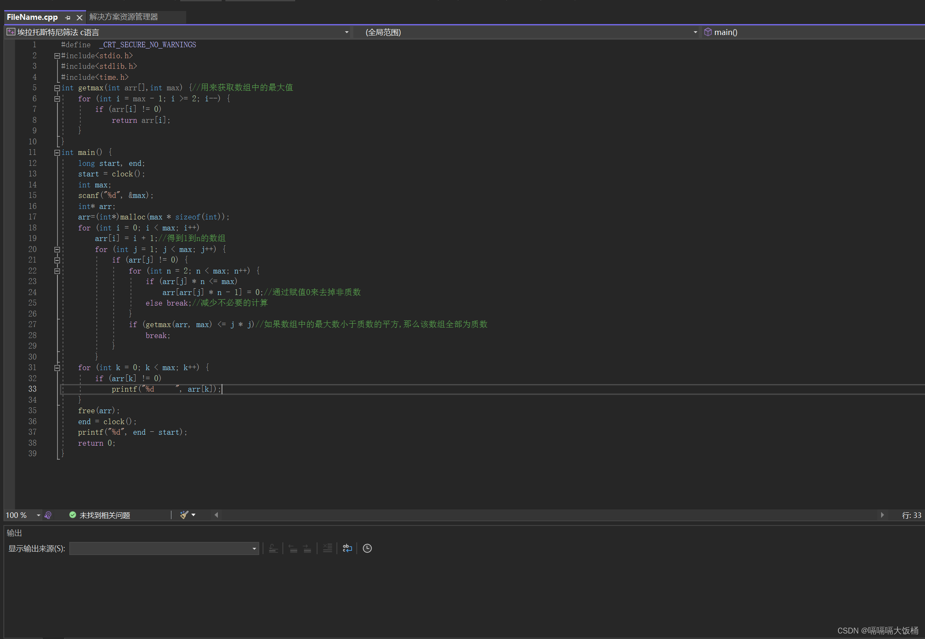Toggle timestamps clock icon in output
The image size is (925, 639).
click(x=367, y=548)
